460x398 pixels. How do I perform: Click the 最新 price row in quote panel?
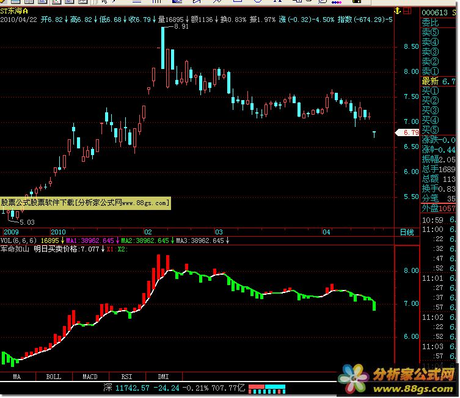[439, 81]
